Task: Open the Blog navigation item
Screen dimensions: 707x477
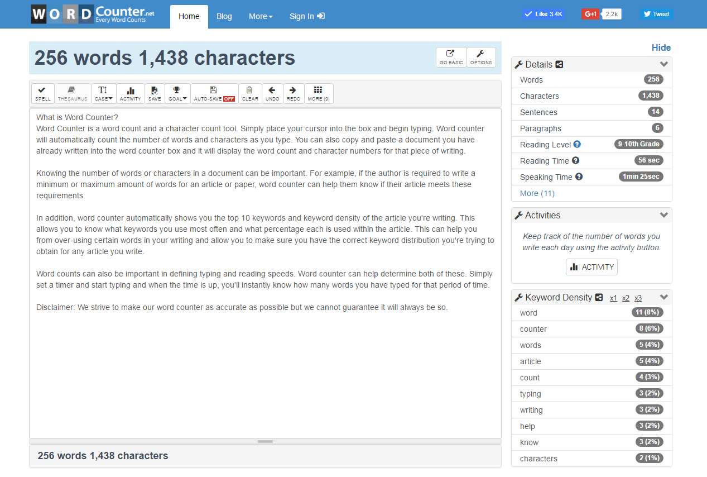Action: coord(224,16)
